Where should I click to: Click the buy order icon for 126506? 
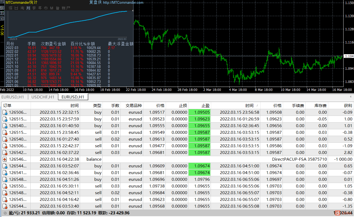[x=5, y=112]
